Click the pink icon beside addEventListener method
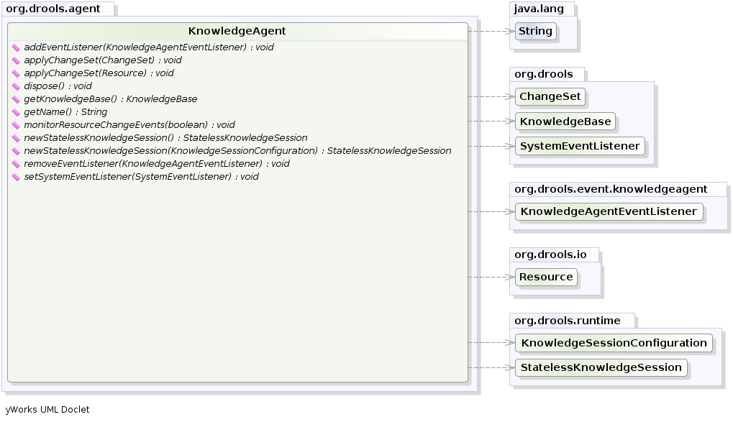 17,47
